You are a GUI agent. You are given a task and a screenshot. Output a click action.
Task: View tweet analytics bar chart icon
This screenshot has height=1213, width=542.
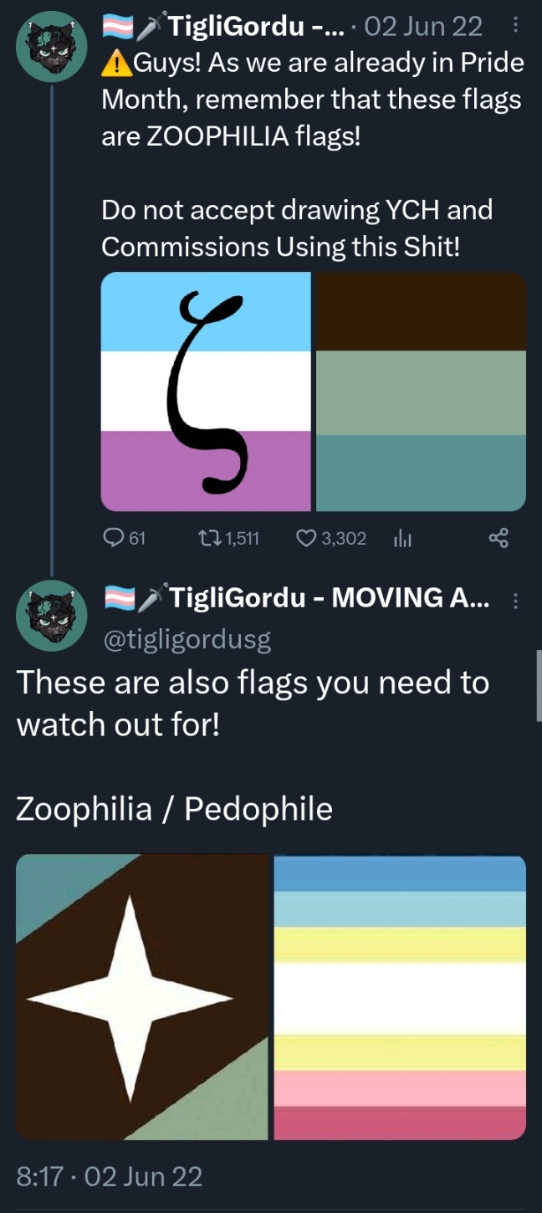(401, 539)
